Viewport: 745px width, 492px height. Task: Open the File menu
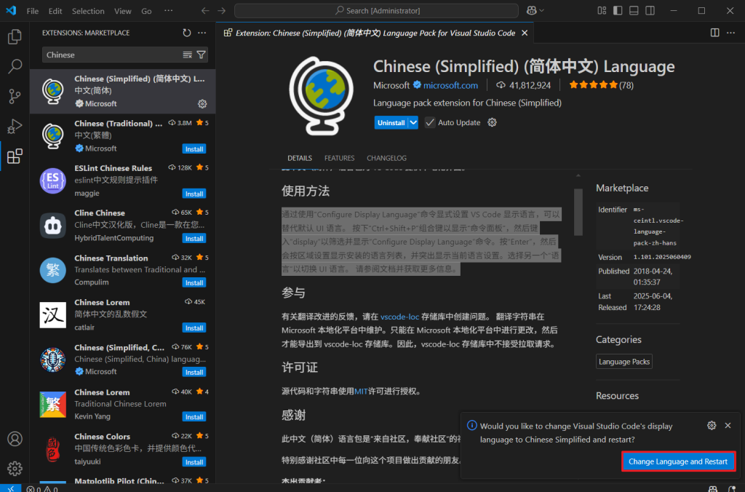(33, 11)
